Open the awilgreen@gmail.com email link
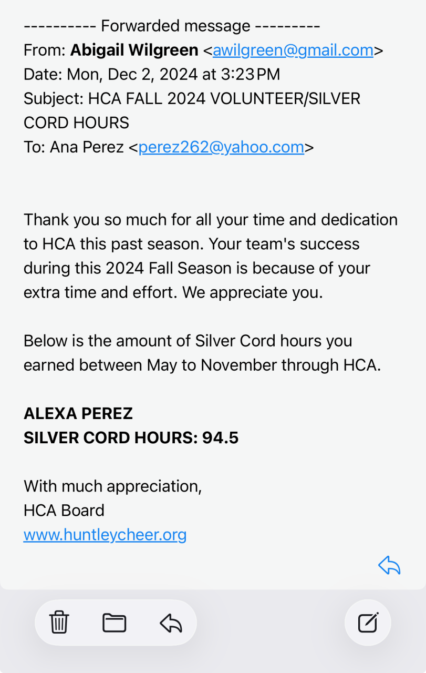Image resolution: width=426 pixels, height=673 pixels. 293,50
